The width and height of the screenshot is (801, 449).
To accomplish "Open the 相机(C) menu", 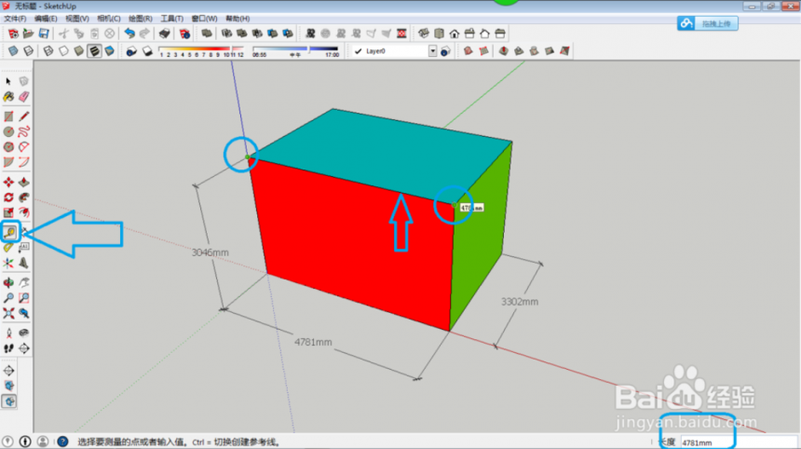I will 109,19.
